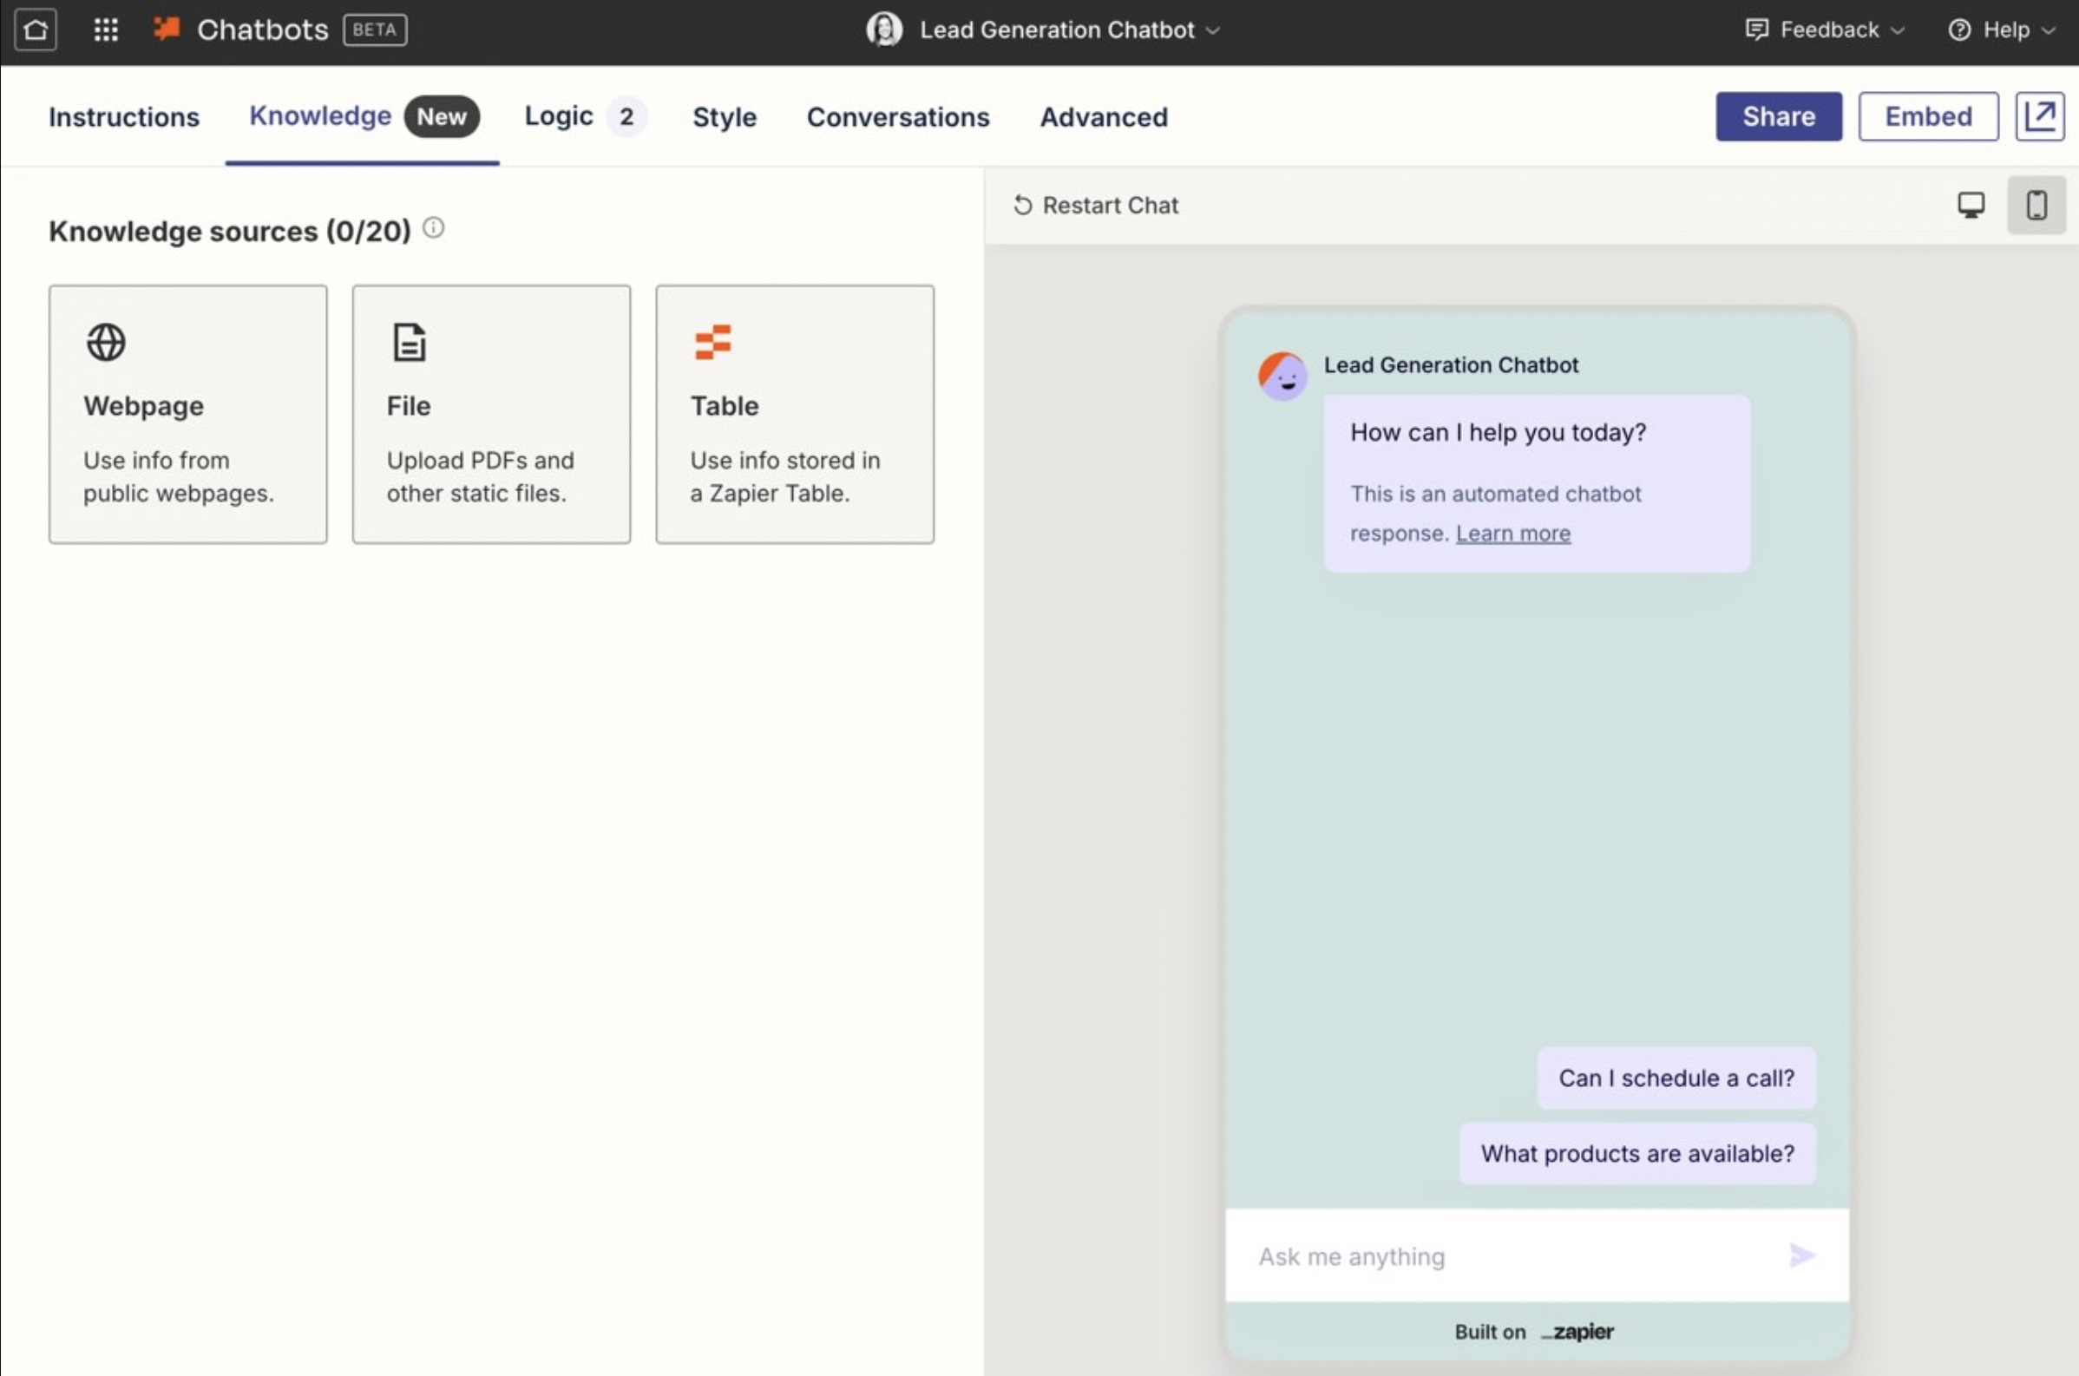
Task: Restart the chat preview
Action: (x=1095, y=205)
